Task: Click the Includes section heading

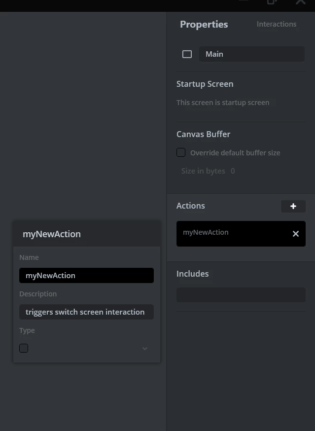Action: [192, 274]
